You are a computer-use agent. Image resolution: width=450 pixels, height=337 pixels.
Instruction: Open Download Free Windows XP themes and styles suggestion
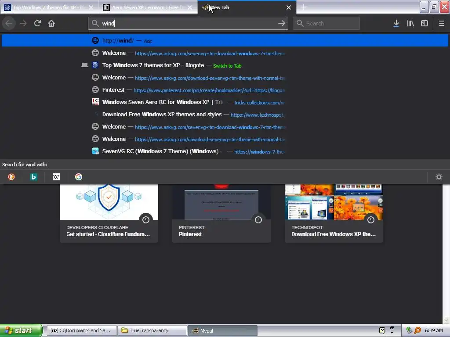coord(225,115)
